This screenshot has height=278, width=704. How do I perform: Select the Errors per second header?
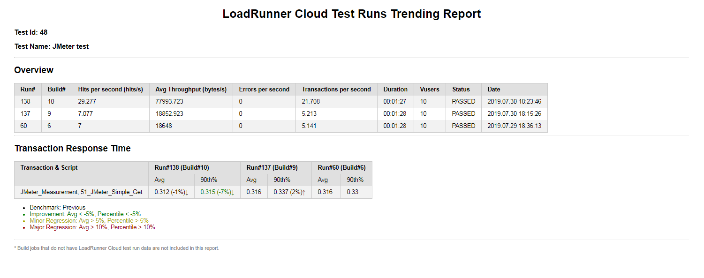[x=264, y=89]
